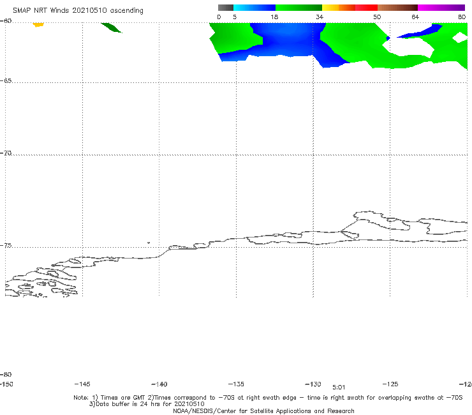
Task: Click the magenta-purple segment of the color bar
Action: (441, 8)
